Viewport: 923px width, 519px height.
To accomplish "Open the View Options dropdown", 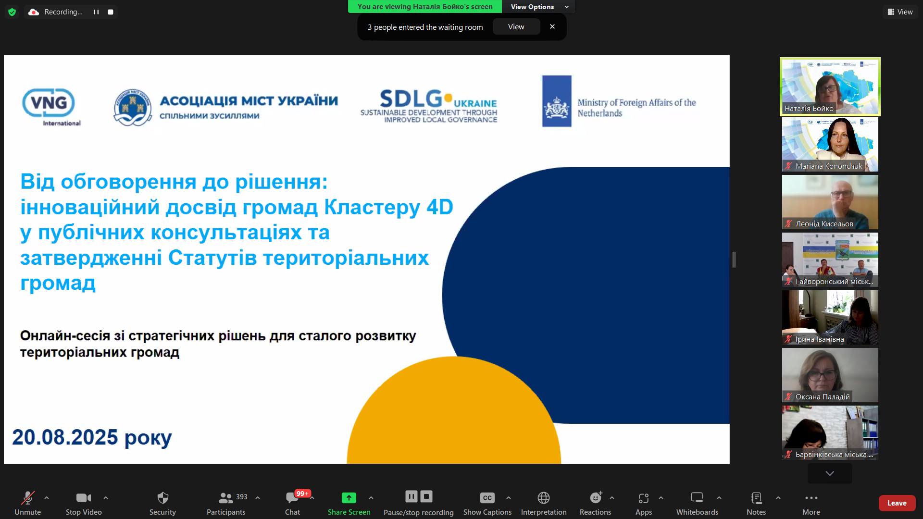I will coord(538,7).
